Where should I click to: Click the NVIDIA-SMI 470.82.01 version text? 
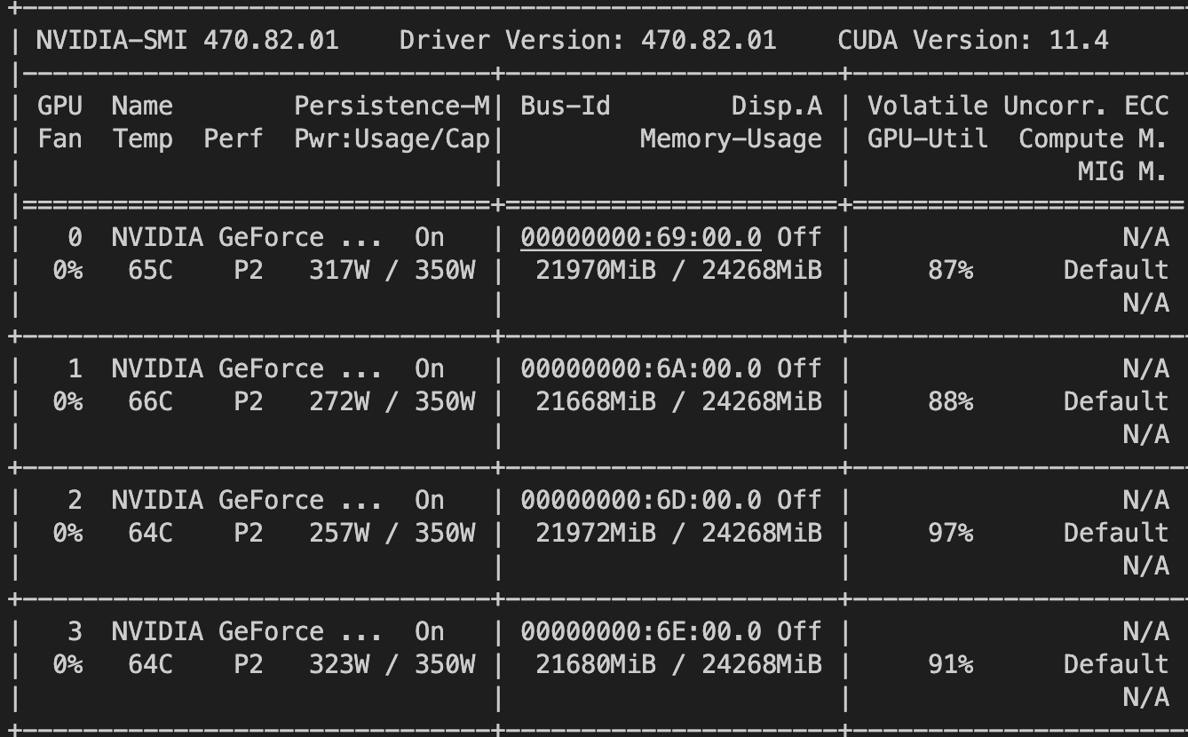click(x=187, y=40)
